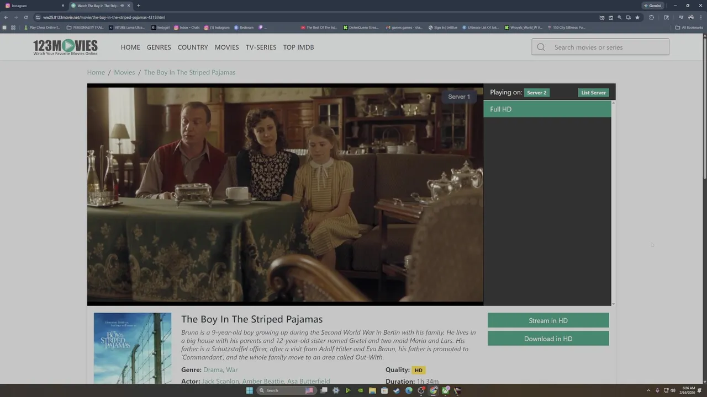Click the 123Movies logo
The width and height of the screenshot is (707, 397).
[65, 47]
